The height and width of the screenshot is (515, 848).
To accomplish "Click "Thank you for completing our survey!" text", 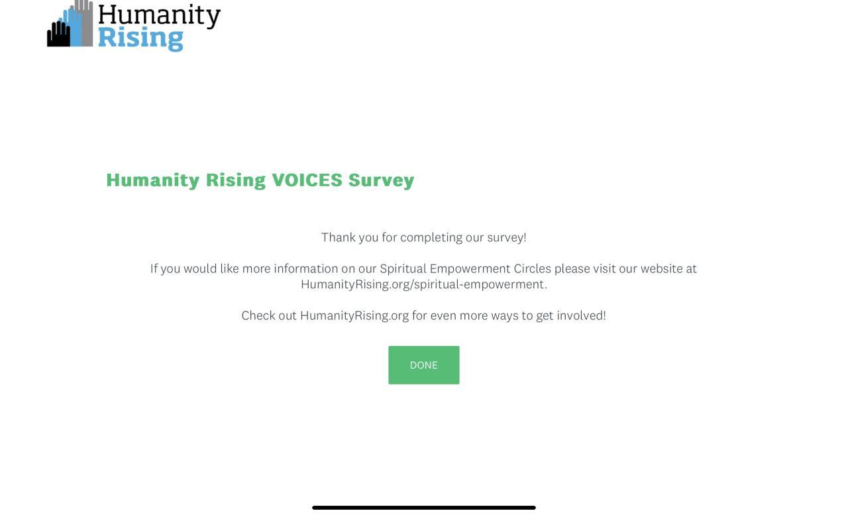I will (x=423, y=237).
